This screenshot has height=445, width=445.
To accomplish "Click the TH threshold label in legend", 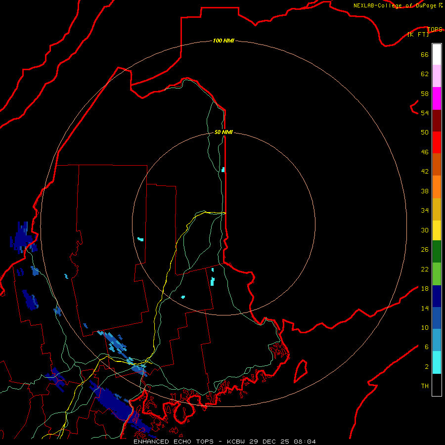I will pos(425,386).
